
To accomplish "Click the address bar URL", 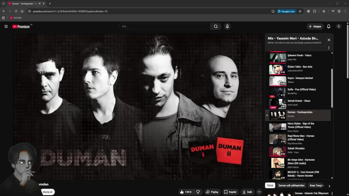I will point(70,11).
